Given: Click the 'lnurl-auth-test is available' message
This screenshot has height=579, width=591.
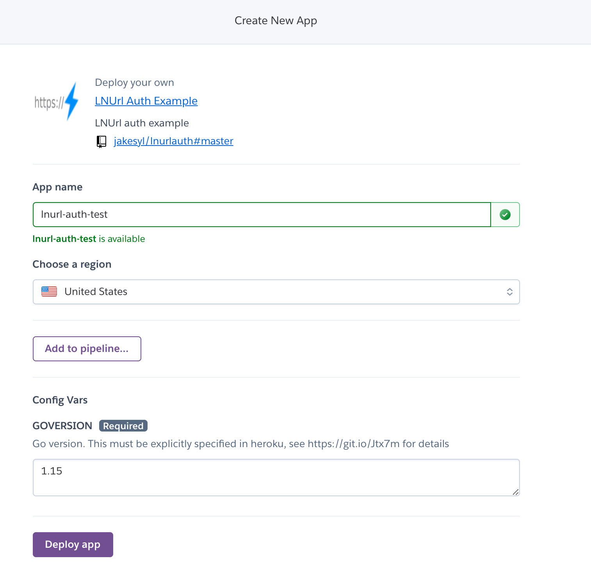Looking at the screenshot, I should pyautogui.click(x=89, y=239).
